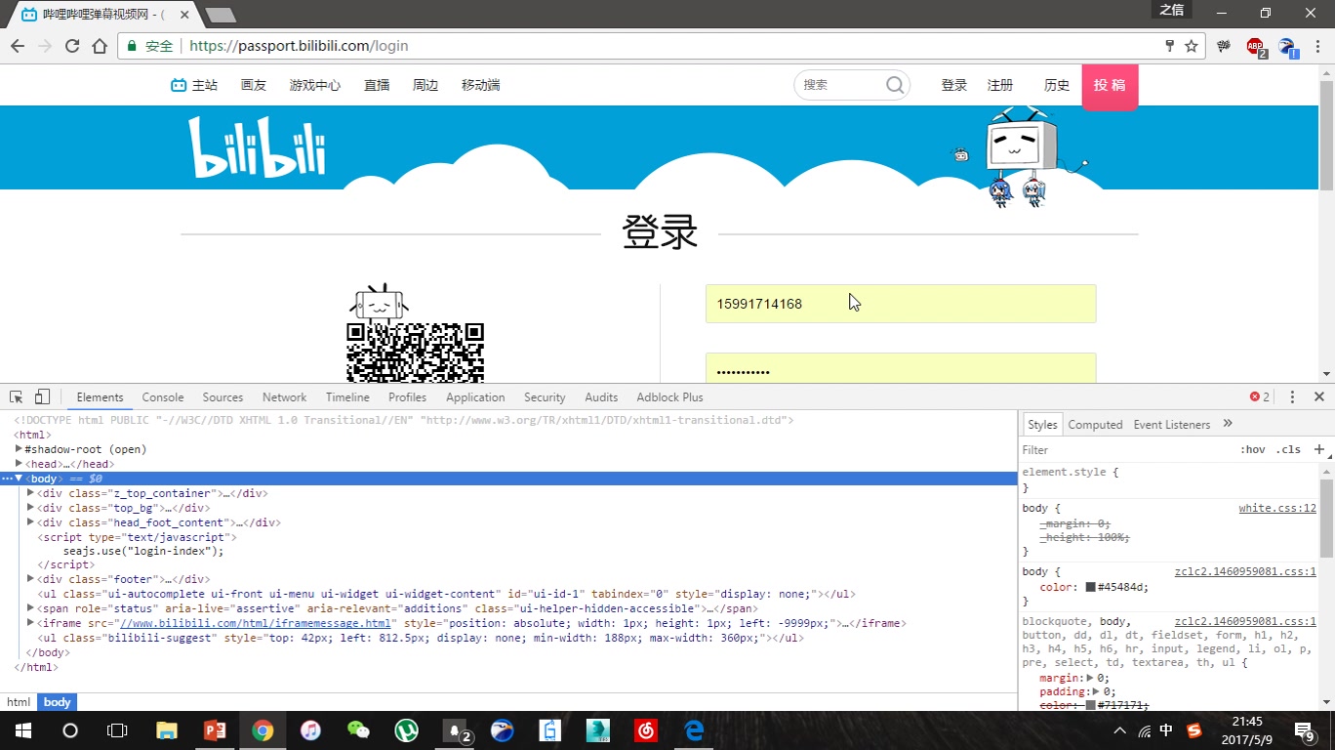Image resolution: width=1335 pixels, height=750 pixels.
Task: Expand the footer div node
Action: (x=30, y=579)
